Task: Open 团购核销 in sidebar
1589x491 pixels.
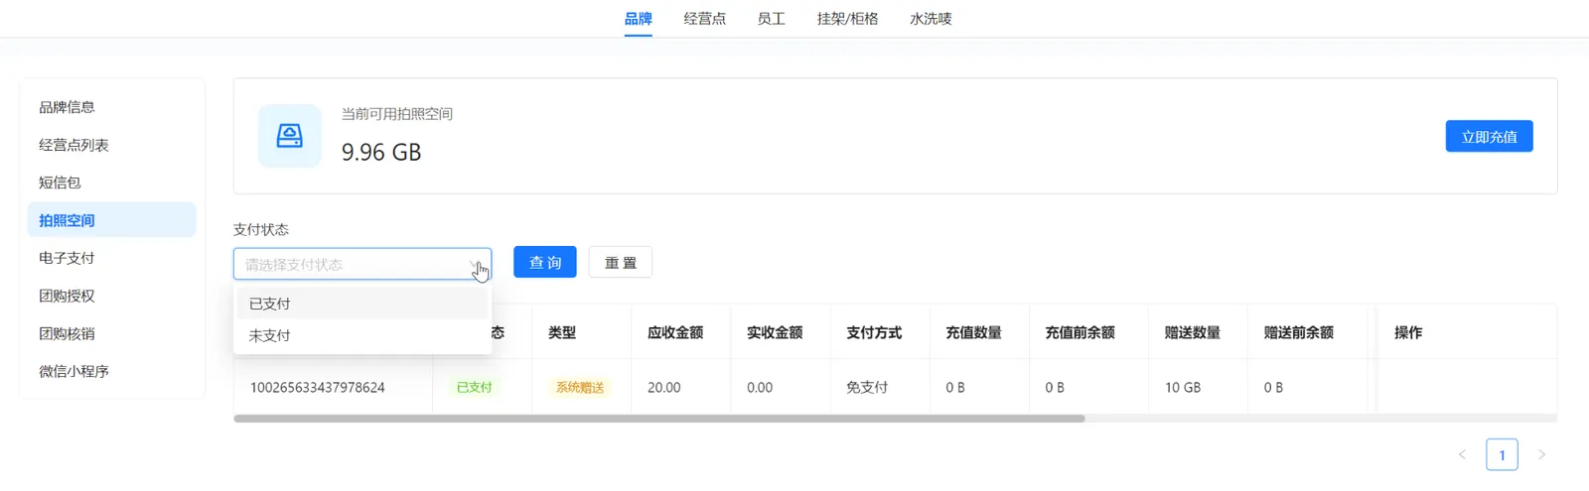Action: pos(111,333)
